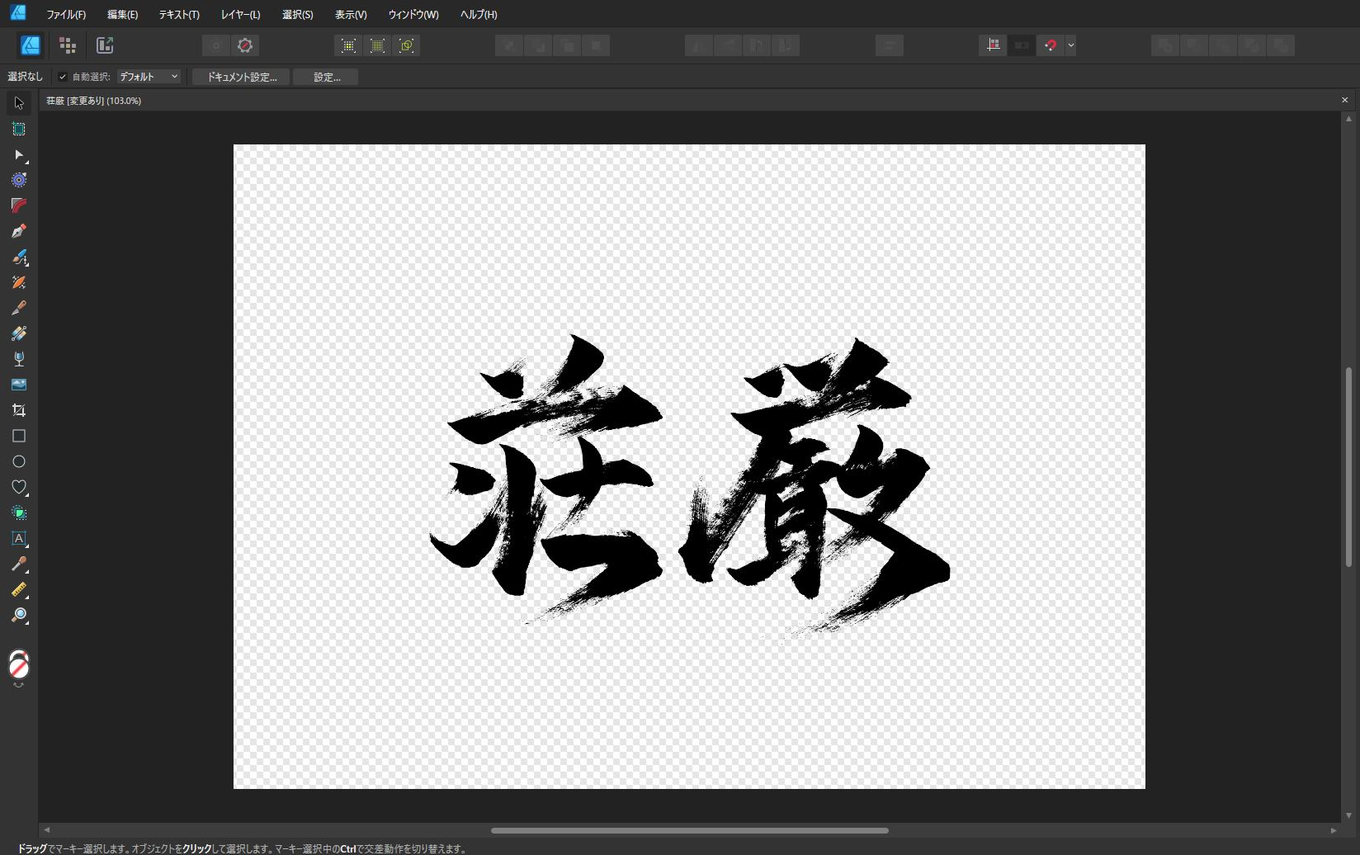Screen dimensions: 1360x855
Task: Click the 設定... button
Action: [326, 77]
